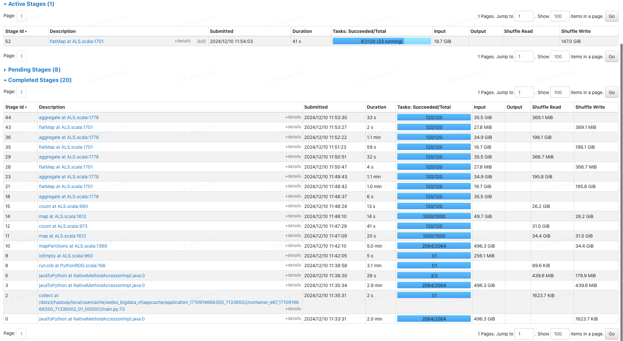This screenshot has width=623, height=341.
Task: Click the active stage 87/120 progress bar
Action: click(382, 41)
